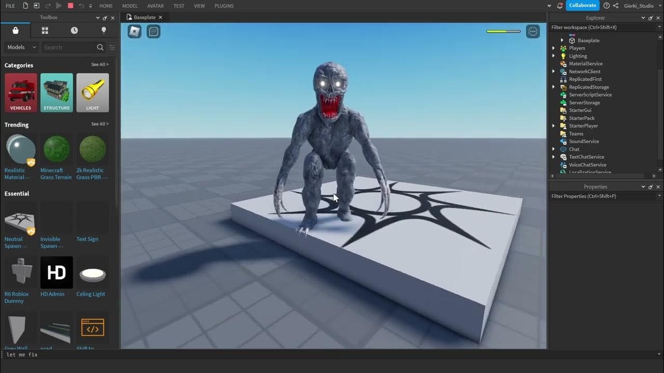This screenshot has height=373, width=664.
Task: Click the Play test button
Action: click(59, 6)
